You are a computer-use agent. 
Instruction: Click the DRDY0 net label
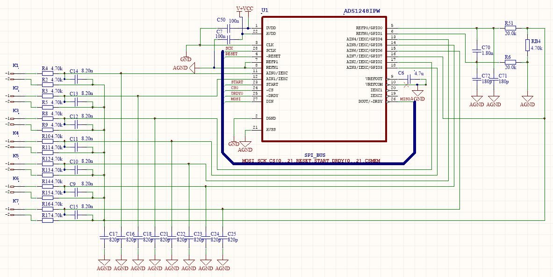coord(237,93)
